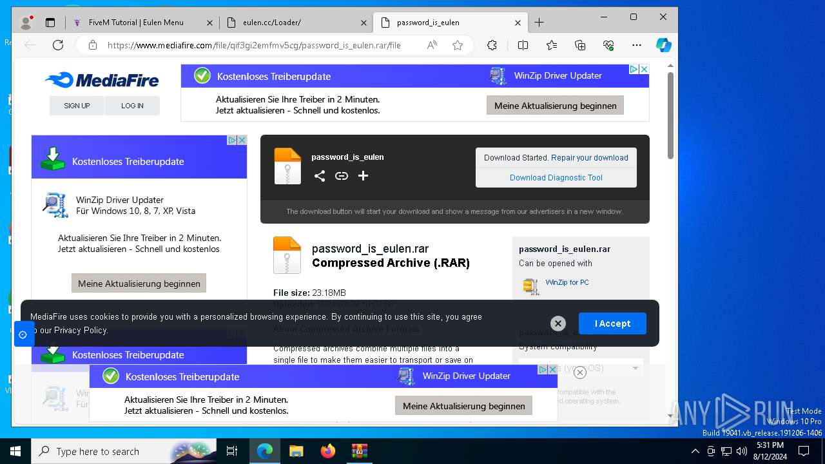
Task: Switch to the eulen.cc/Loader tab
Action: coord(296,23)
